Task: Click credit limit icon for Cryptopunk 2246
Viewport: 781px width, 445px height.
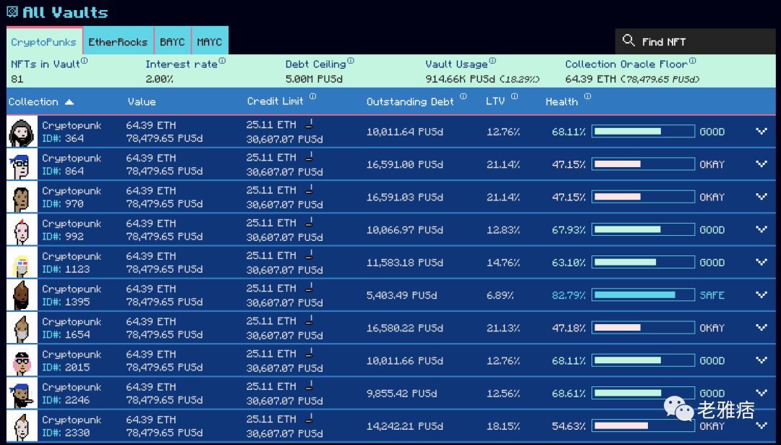Action: click(x=310, y=386)
